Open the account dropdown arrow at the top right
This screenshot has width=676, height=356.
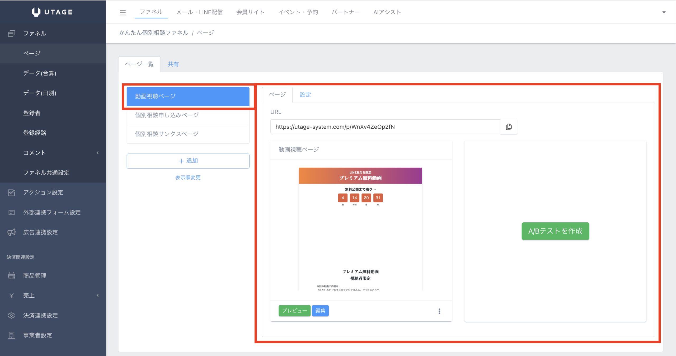[664, 12]
